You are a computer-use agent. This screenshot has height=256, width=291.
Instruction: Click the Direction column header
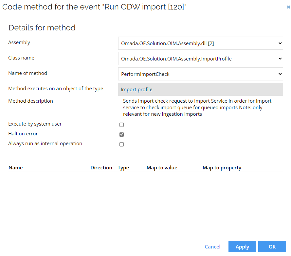[101, 168]
